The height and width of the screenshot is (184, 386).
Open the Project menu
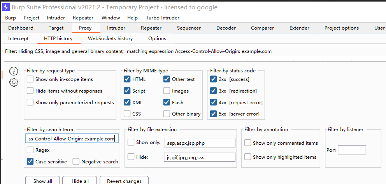point(32,18)
